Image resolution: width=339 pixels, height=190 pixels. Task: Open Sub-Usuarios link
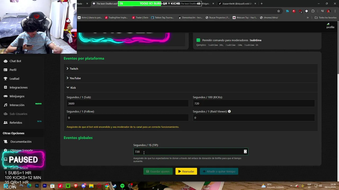[19, 114]
